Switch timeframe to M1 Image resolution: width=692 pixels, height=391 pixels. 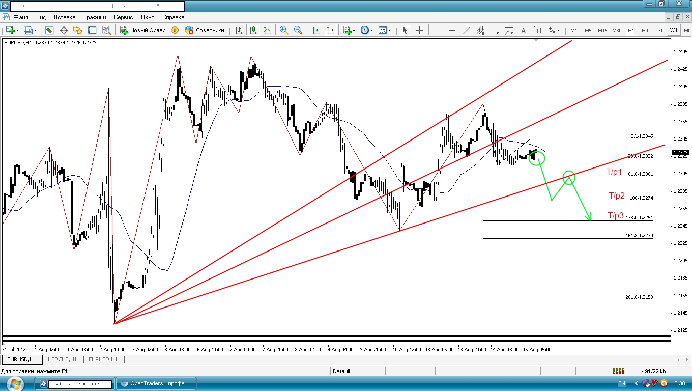pyautogui.click(x=574, y=30)
